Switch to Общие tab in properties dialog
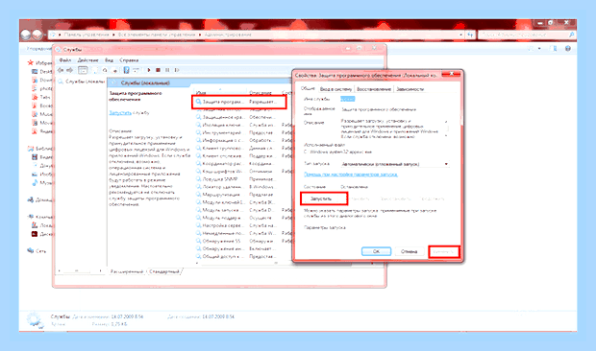The height and width of the screenshot is (351, 596). pos(308,88)
